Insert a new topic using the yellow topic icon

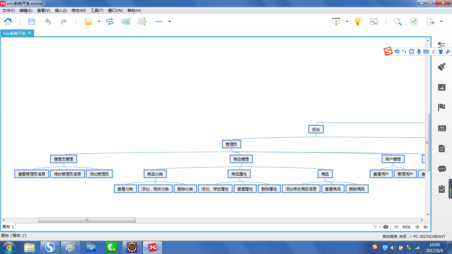point(88,21)
